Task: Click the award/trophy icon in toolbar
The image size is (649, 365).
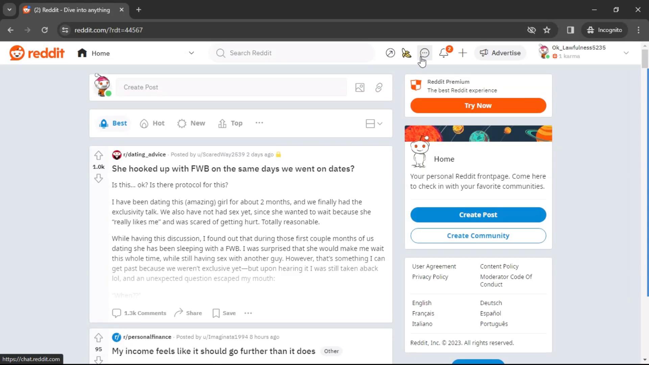Action: [406, 53]
